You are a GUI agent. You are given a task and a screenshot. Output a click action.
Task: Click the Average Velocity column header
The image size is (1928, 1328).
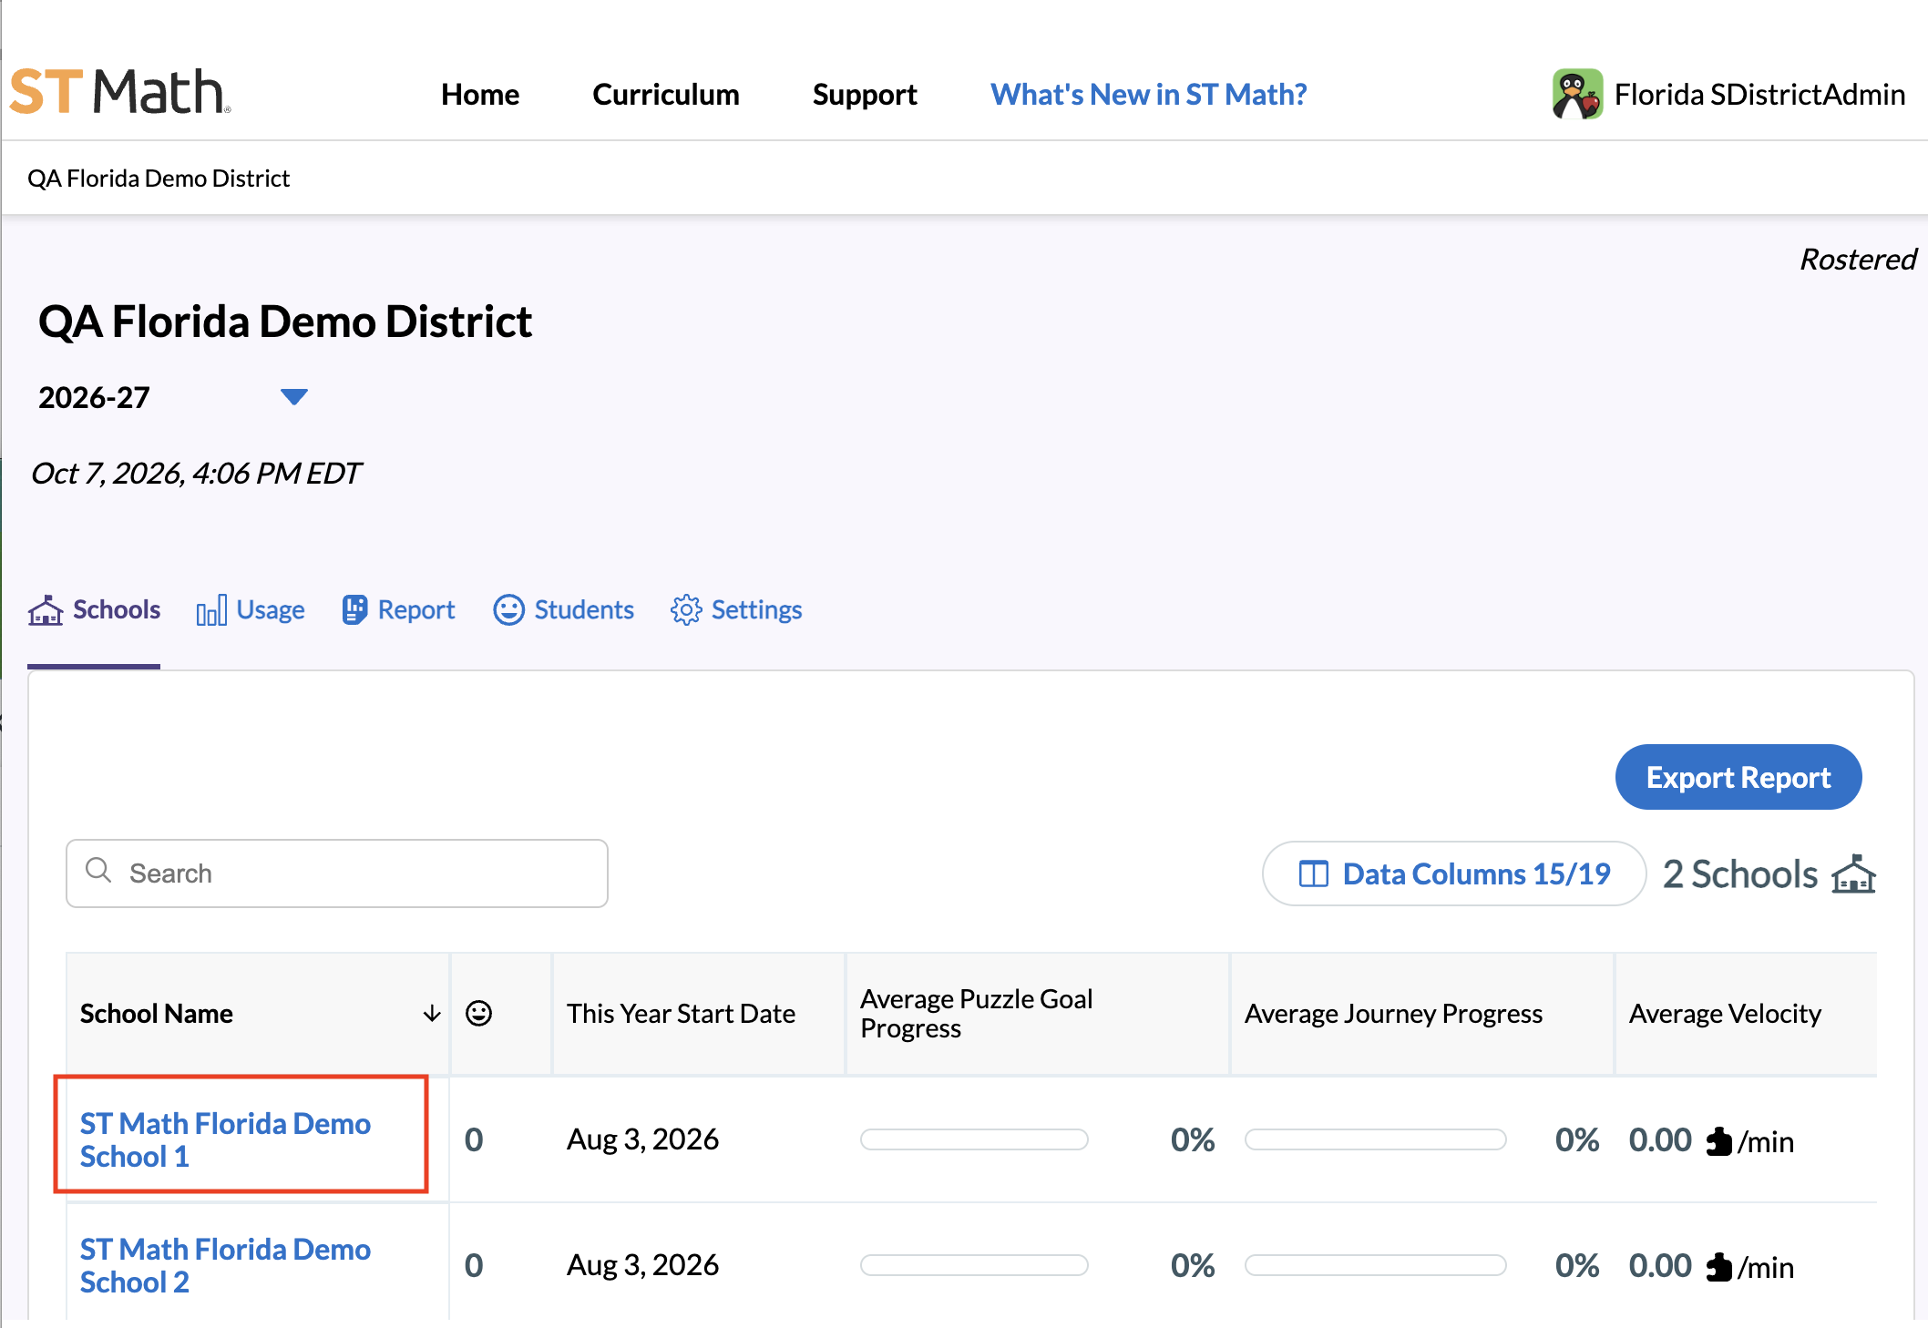tap(1725, 1014)
